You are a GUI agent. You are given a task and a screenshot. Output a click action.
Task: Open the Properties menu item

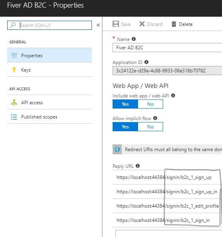pos(49,55)
